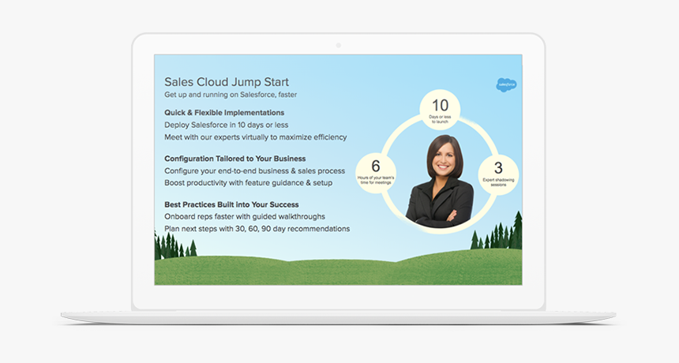The height and width of the screenshot is (363, 679).
Task: Click the "Sales Cloud Jump Start" title
Action: [x=227, y=82]
